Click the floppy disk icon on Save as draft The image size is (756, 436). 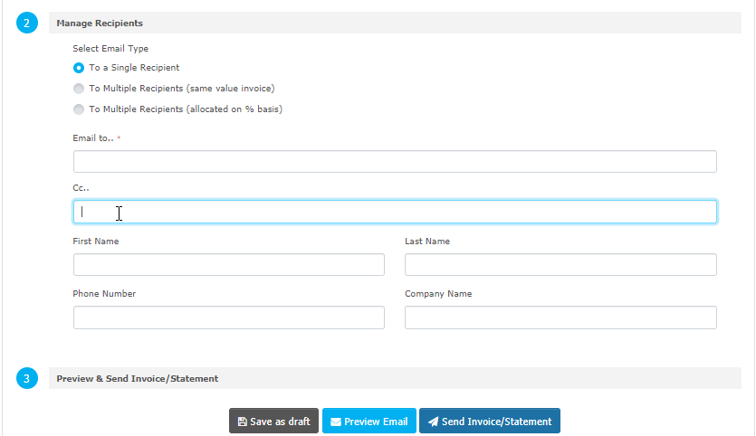[242, 422]
